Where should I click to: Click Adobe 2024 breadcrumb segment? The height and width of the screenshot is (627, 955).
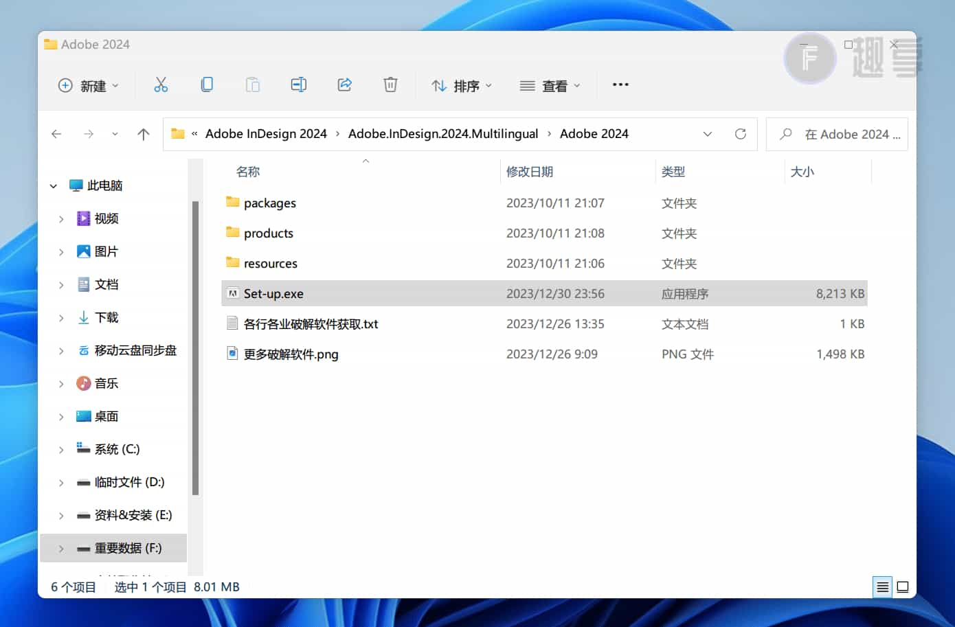(594, 134)
